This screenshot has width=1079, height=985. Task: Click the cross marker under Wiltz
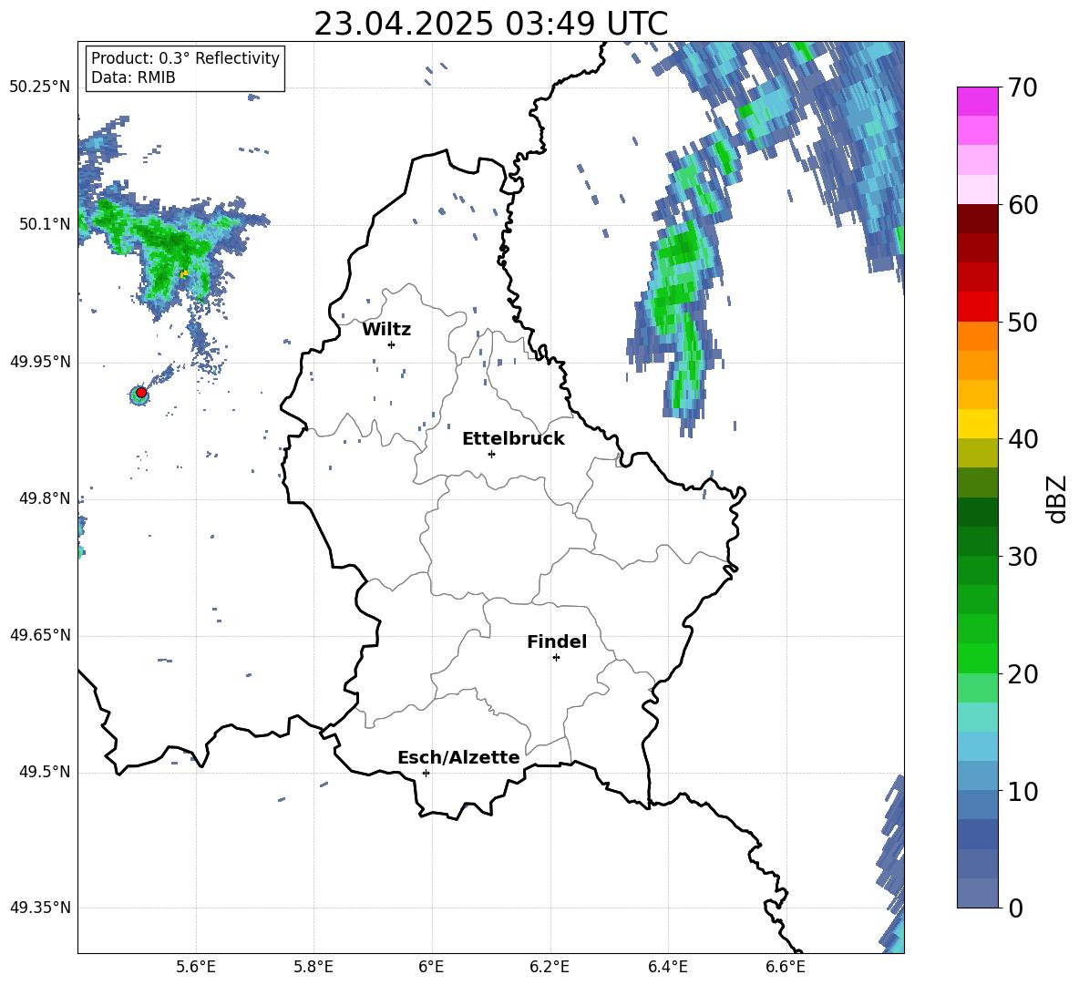[x=392, y=344]
